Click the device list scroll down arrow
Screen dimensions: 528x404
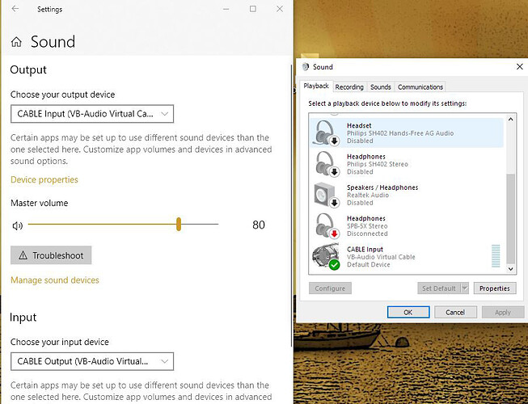510,269
